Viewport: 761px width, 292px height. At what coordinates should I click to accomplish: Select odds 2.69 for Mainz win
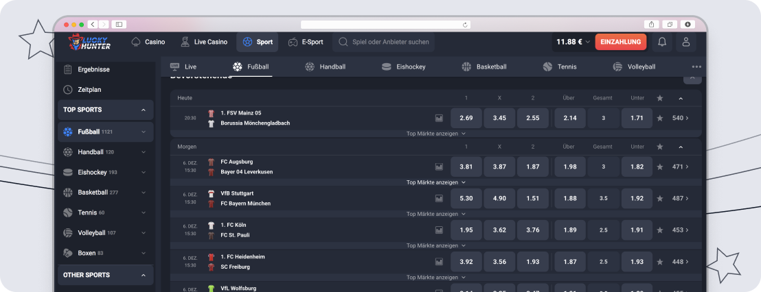tap(466, 118)
